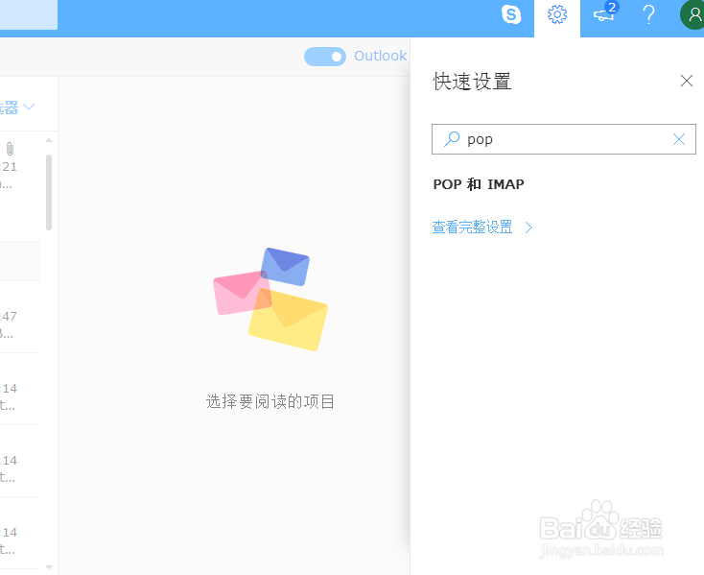Open the message timestamped 47

(20, 317)
